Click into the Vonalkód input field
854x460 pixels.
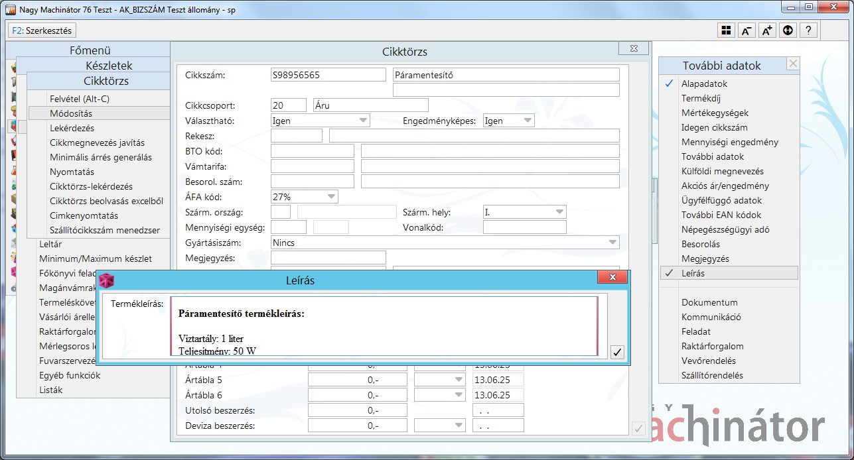524,227
